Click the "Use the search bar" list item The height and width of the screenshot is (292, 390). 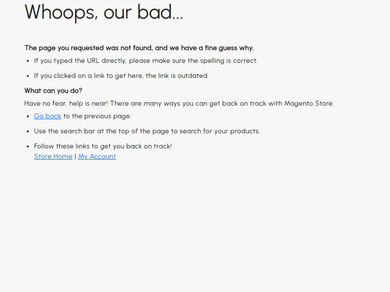[147, 131]
